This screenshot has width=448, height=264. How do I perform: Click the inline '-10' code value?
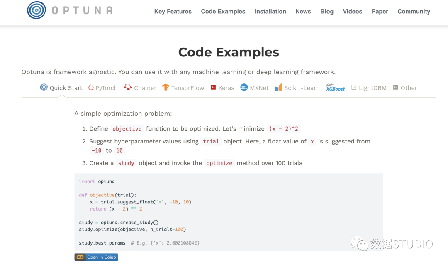pos(96,151)
